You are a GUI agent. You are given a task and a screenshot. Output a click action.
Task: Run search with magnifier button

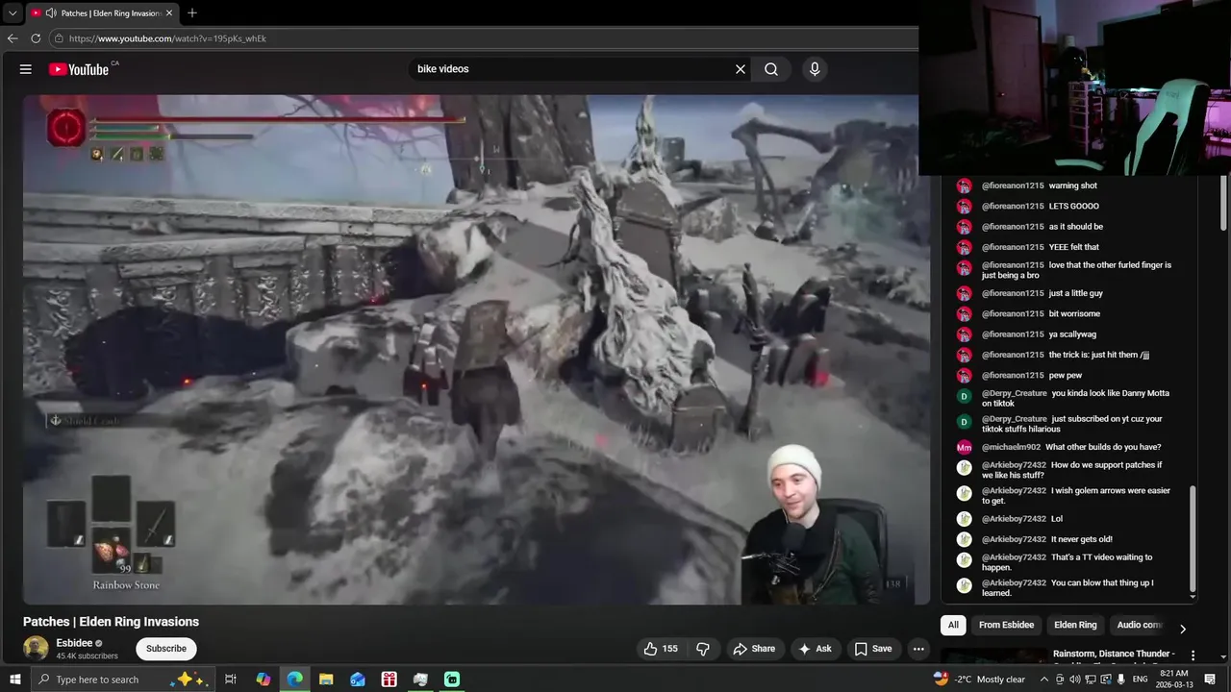(x=771, y=69)
